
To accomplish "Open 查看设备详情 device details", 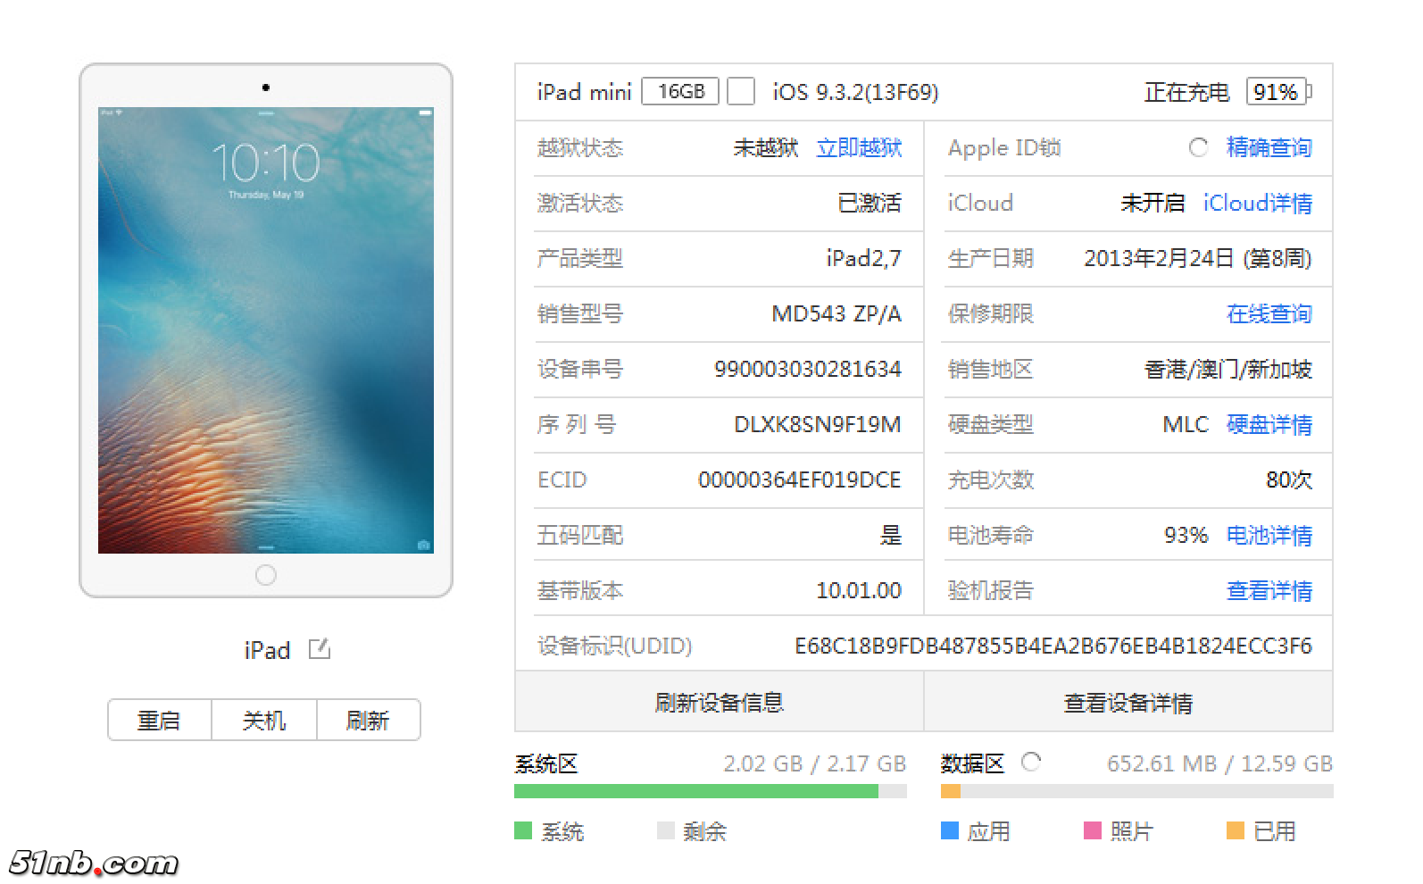I will point(1128,703).
